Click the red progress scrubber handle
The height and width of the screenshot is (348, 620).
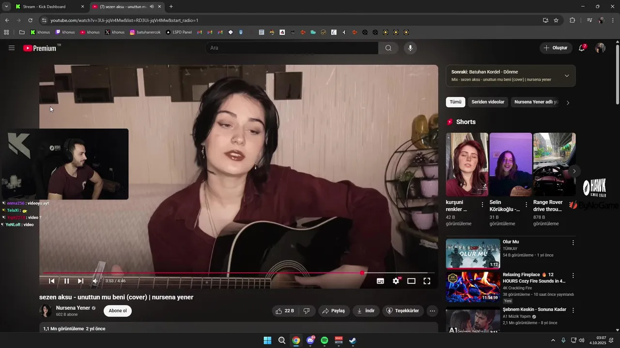pyautogui.click(x=362, y=273)
